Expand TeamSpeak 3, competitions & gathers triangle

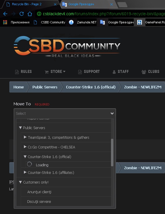click(x=25, y=137)
